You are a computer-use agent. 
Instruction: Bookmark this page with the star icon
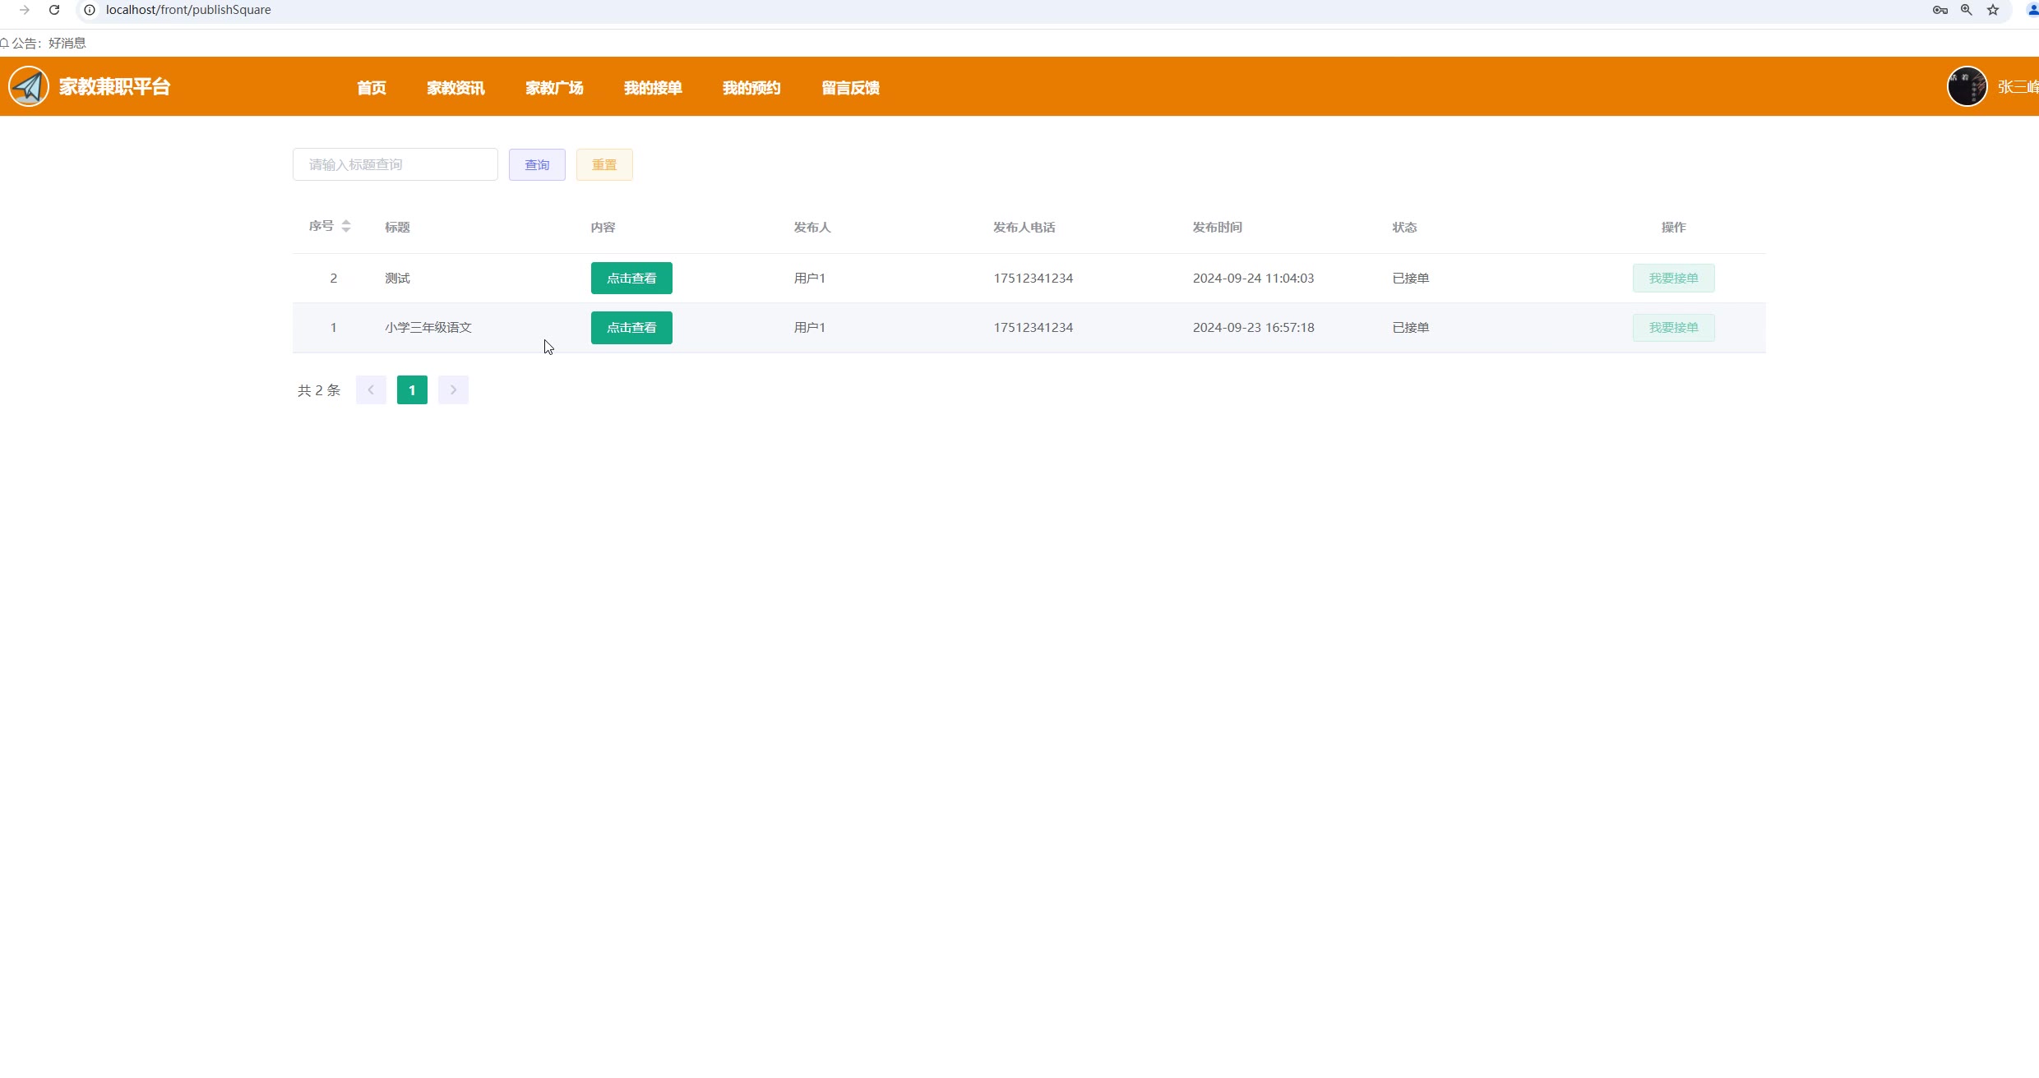click(1993, 10)
